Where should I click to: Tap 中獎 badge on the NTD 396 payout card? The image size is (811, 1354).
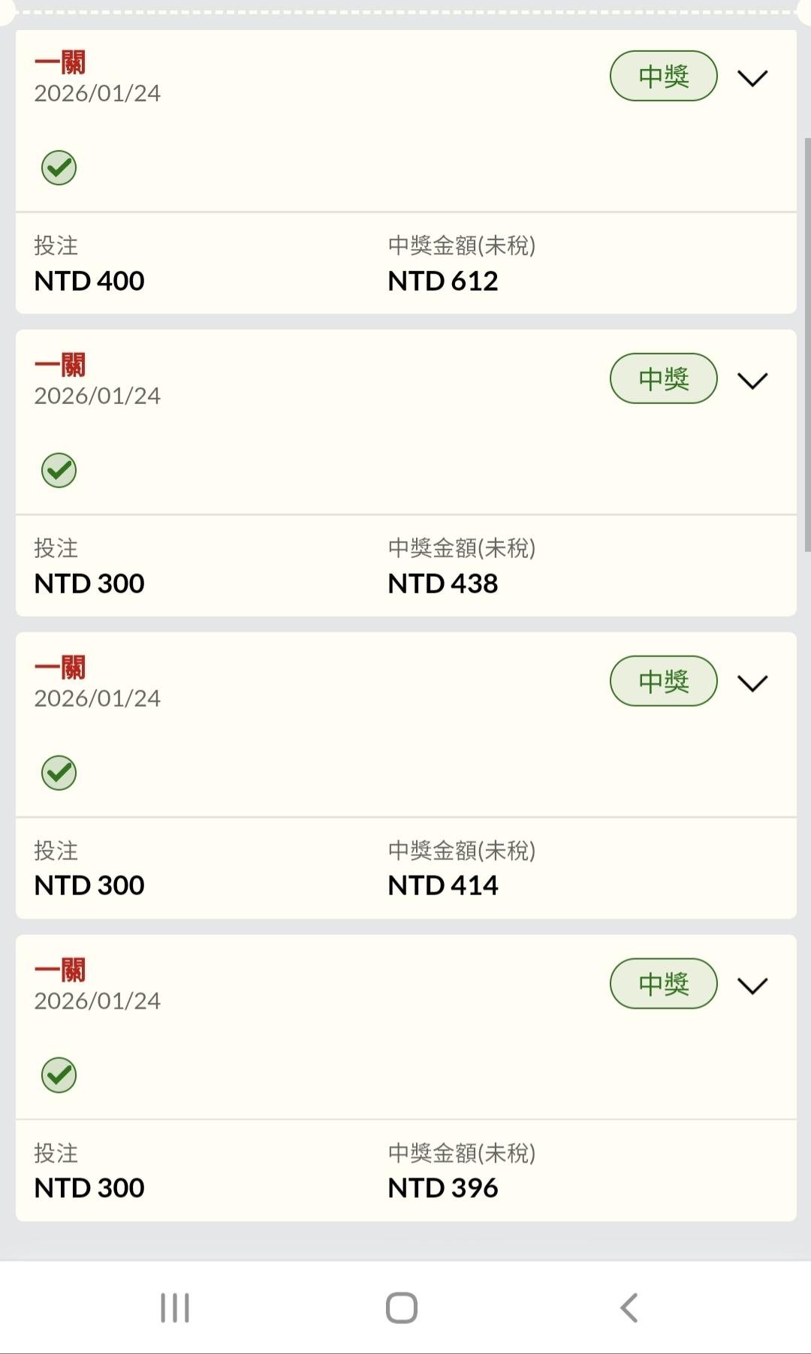pyautogui.click(x=663, y=984)
